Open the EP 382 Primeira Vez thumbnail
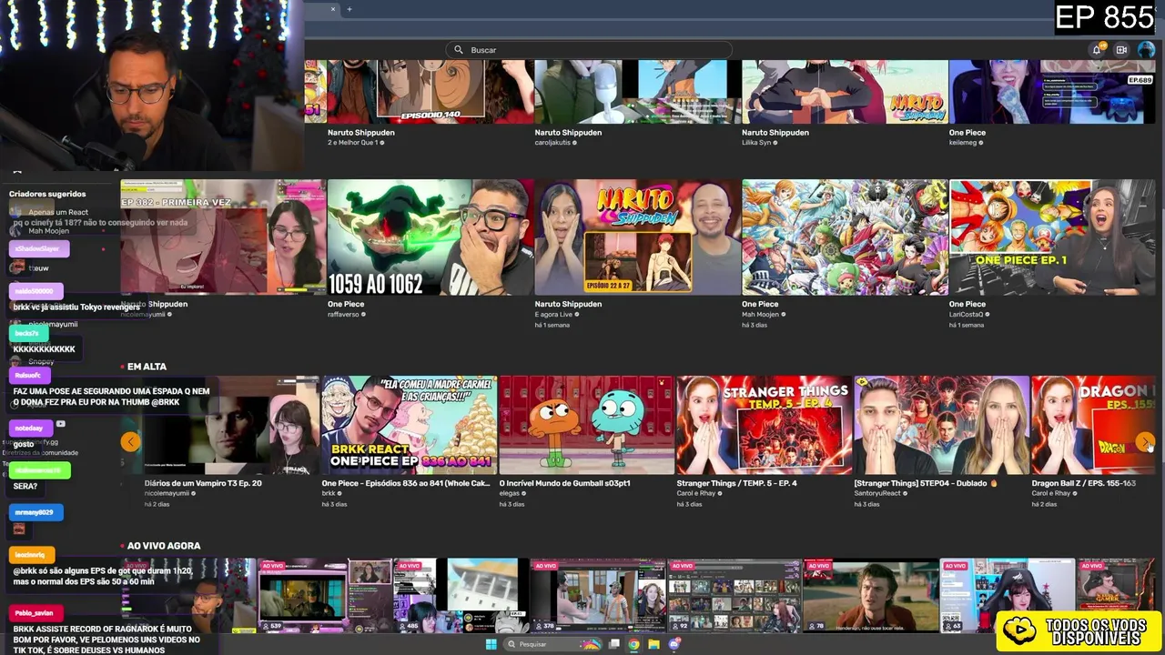1165x655 pixels. tap(223, 237)
